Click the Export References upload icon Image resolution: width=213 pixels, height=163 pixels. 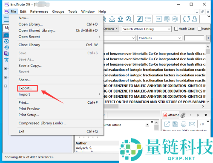coord(121,19)
